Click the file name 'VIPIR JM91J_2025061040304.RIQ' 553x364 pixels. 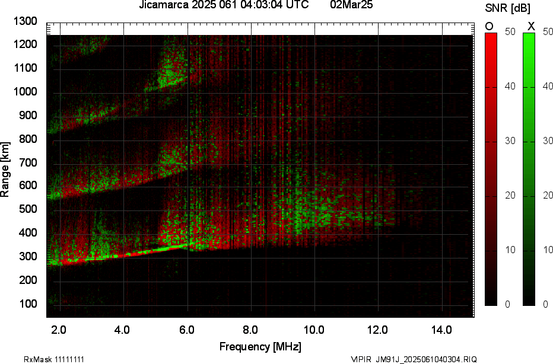point(414,359)
